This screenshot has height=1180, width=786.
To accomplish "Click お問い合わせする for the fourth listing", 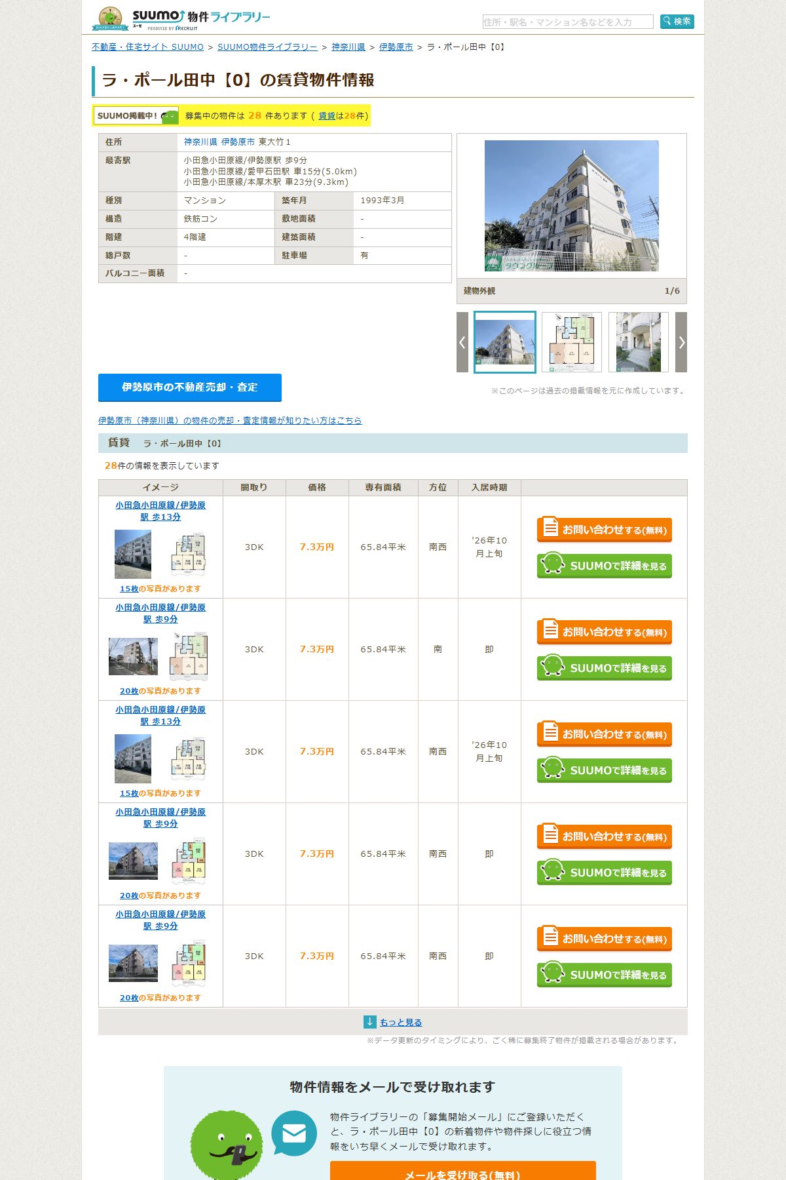I will tap(605, 836).
